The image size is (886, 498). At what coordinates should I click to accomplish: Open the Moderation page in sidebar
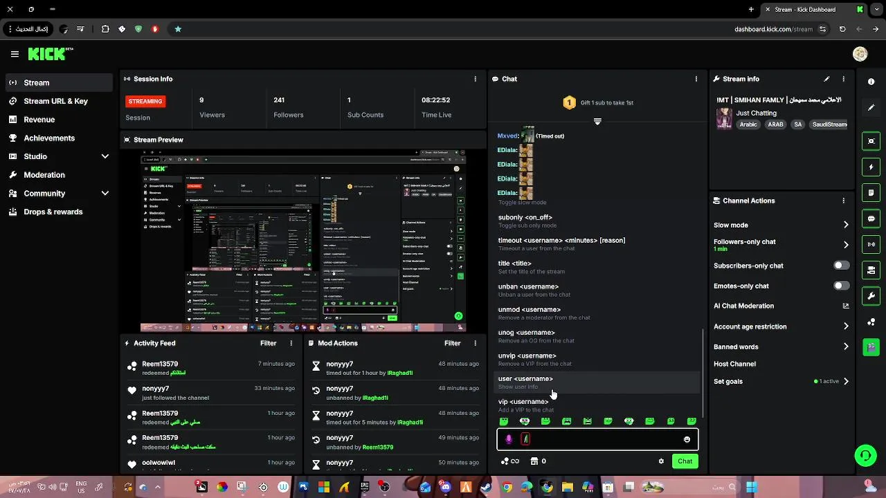coord(44,175)
